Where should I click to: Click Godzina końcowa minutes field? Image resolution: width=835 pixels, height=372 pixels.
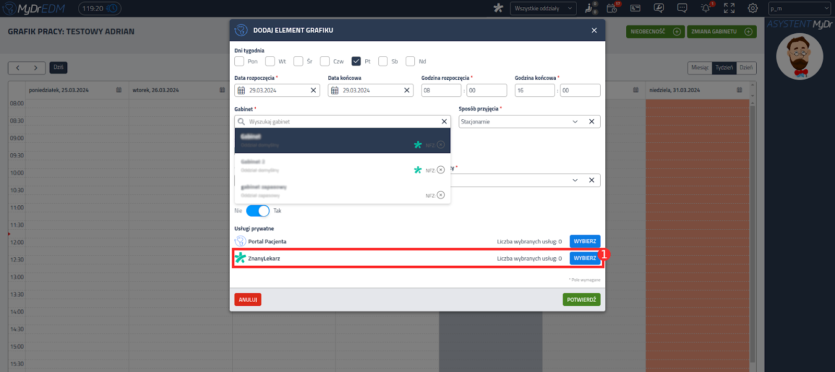(x=580, y=90)
